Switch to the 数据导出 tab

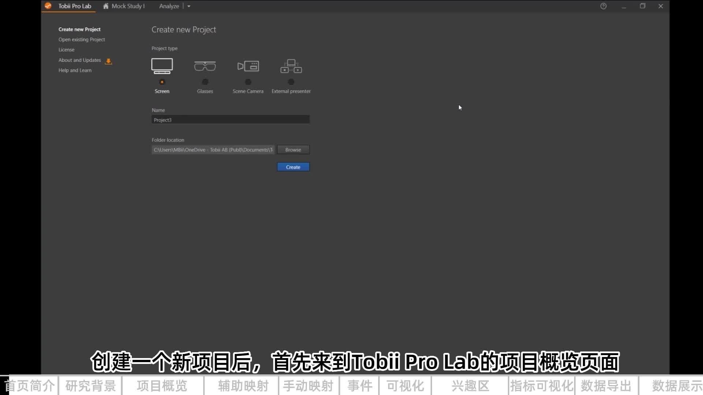(605, 385)
